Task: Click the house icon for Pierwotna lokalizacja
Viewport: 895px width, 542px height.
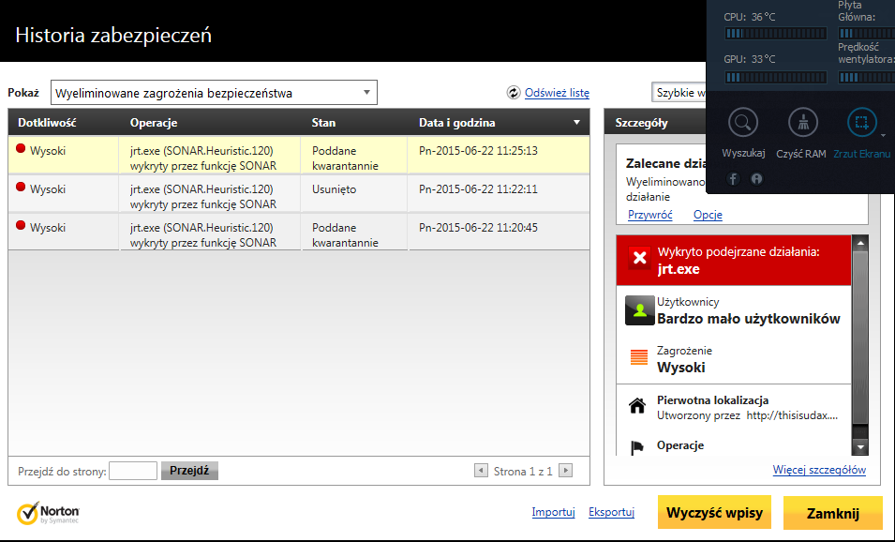Action: 637,406
